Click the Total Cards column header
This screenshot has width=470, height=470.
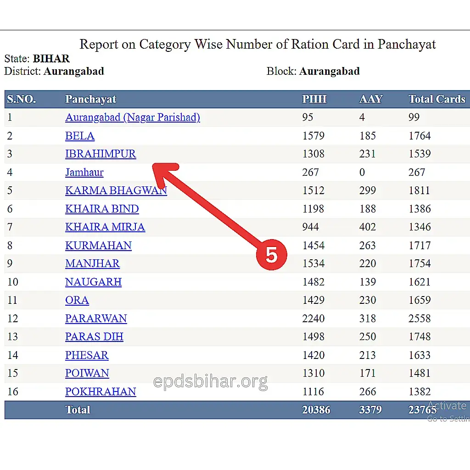(436, 99)
